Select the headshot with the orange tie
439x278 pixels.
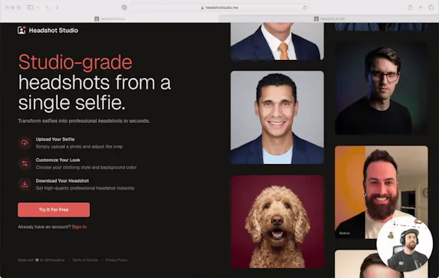coord(277,41)
